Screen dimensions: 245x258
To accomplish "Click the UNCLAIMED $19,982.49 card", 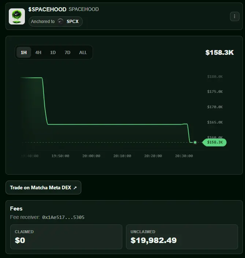I will [182, 236].
